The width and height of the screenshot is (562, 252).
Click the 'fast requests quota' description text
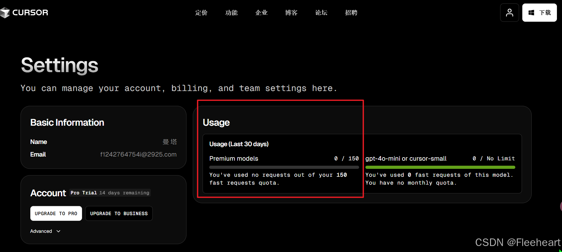278,179
